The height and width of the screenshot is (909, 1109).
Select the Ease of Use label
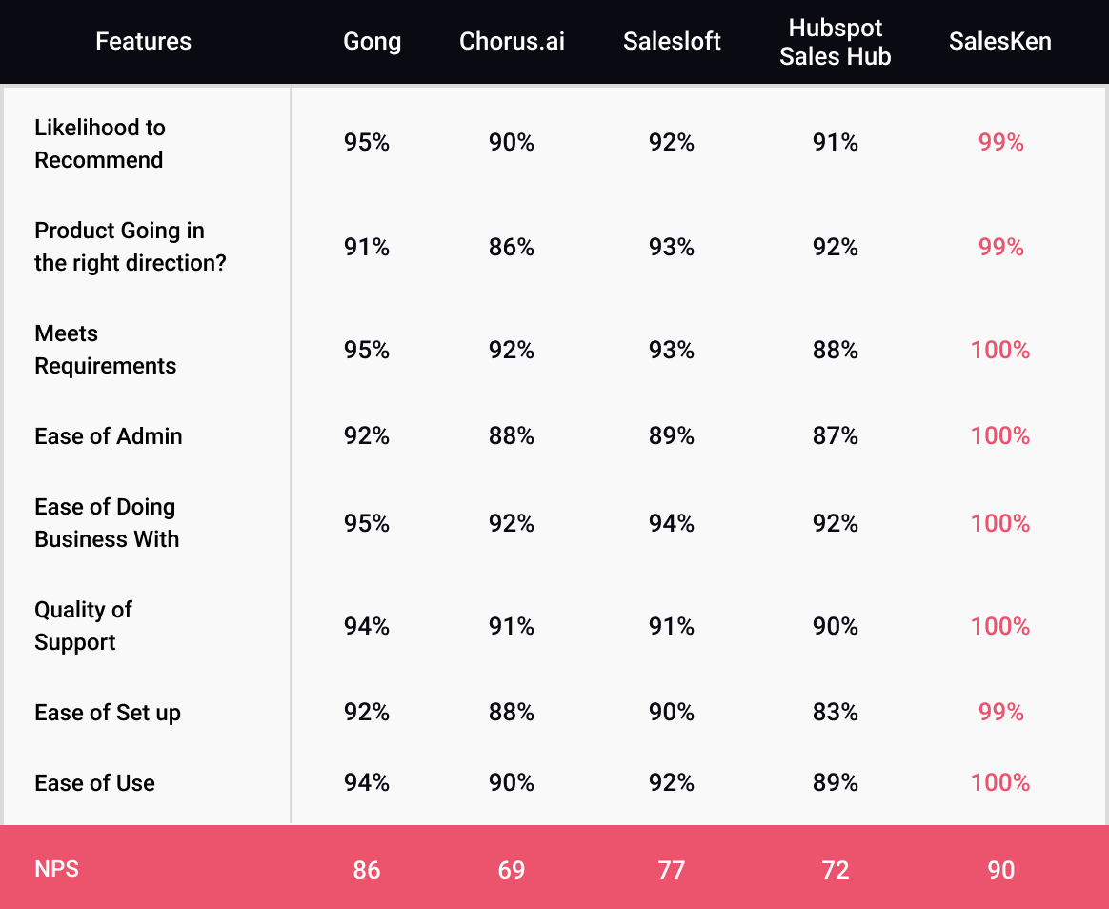coord(94,783)
